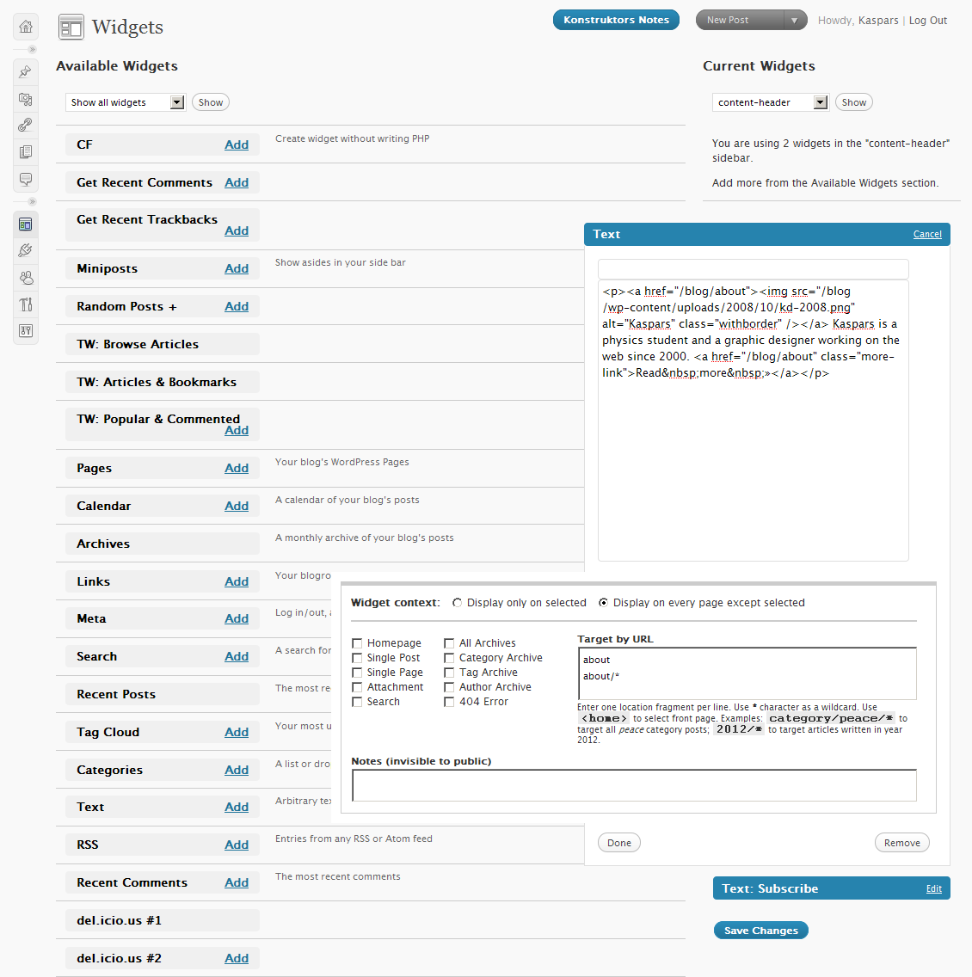Open the Links chain icon
Viewport: 972px width, 977px height.
[26, 126]
